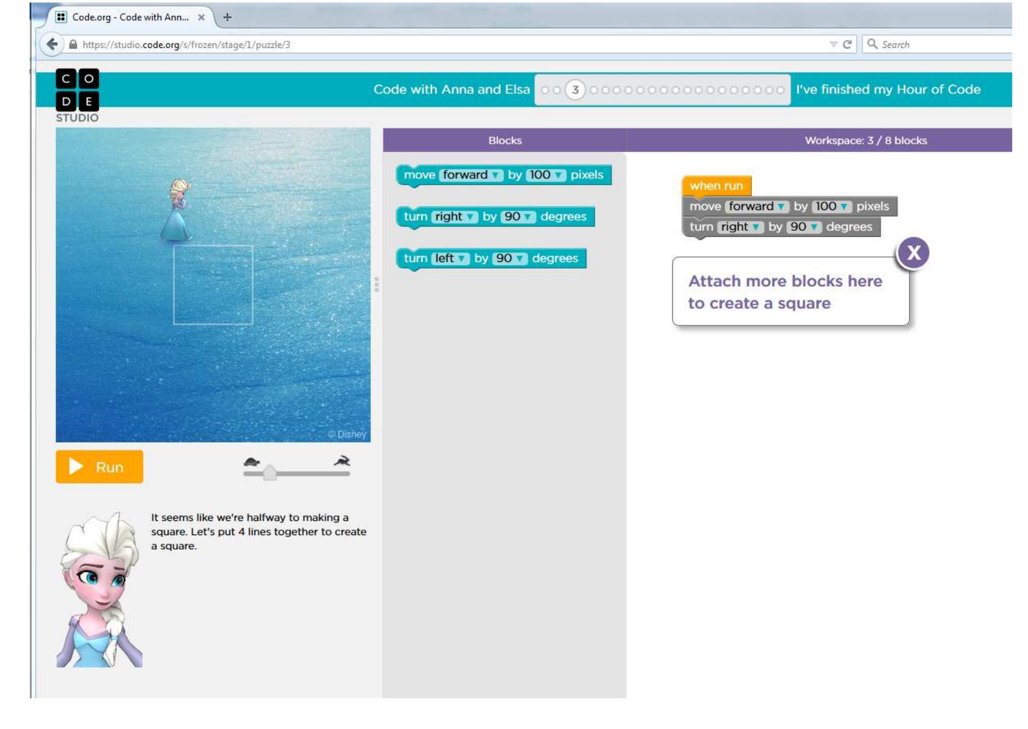Click the search magnifier icon

(x=872, y=44)
